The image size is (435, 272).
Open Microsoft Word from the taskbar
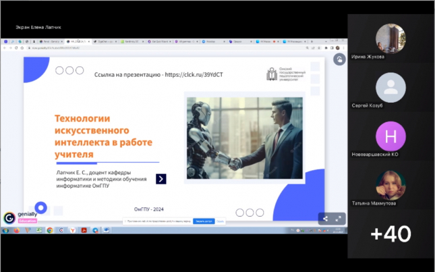[x=107, y=229]
